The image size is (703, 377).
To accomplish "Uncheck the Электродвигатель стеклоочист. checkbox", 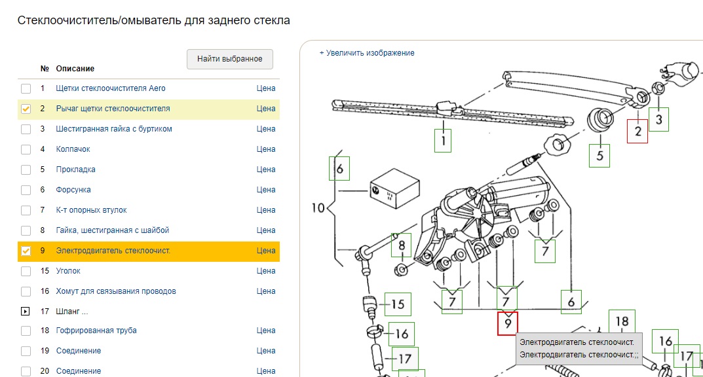I will tap(26, 251).
